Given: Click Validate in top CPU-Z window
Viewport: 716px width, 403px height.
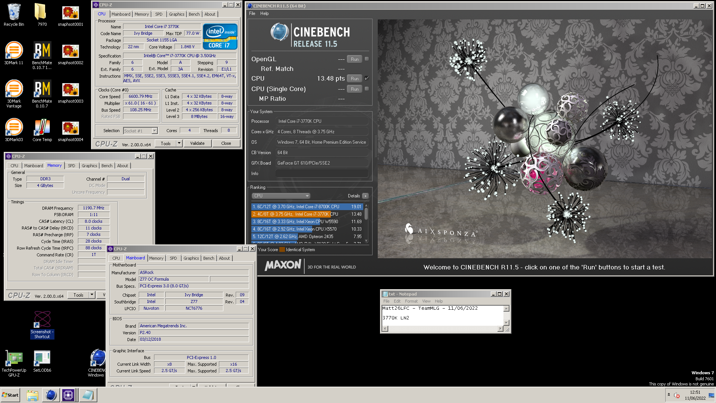Looking at the screenshot, I should point(197,143).
